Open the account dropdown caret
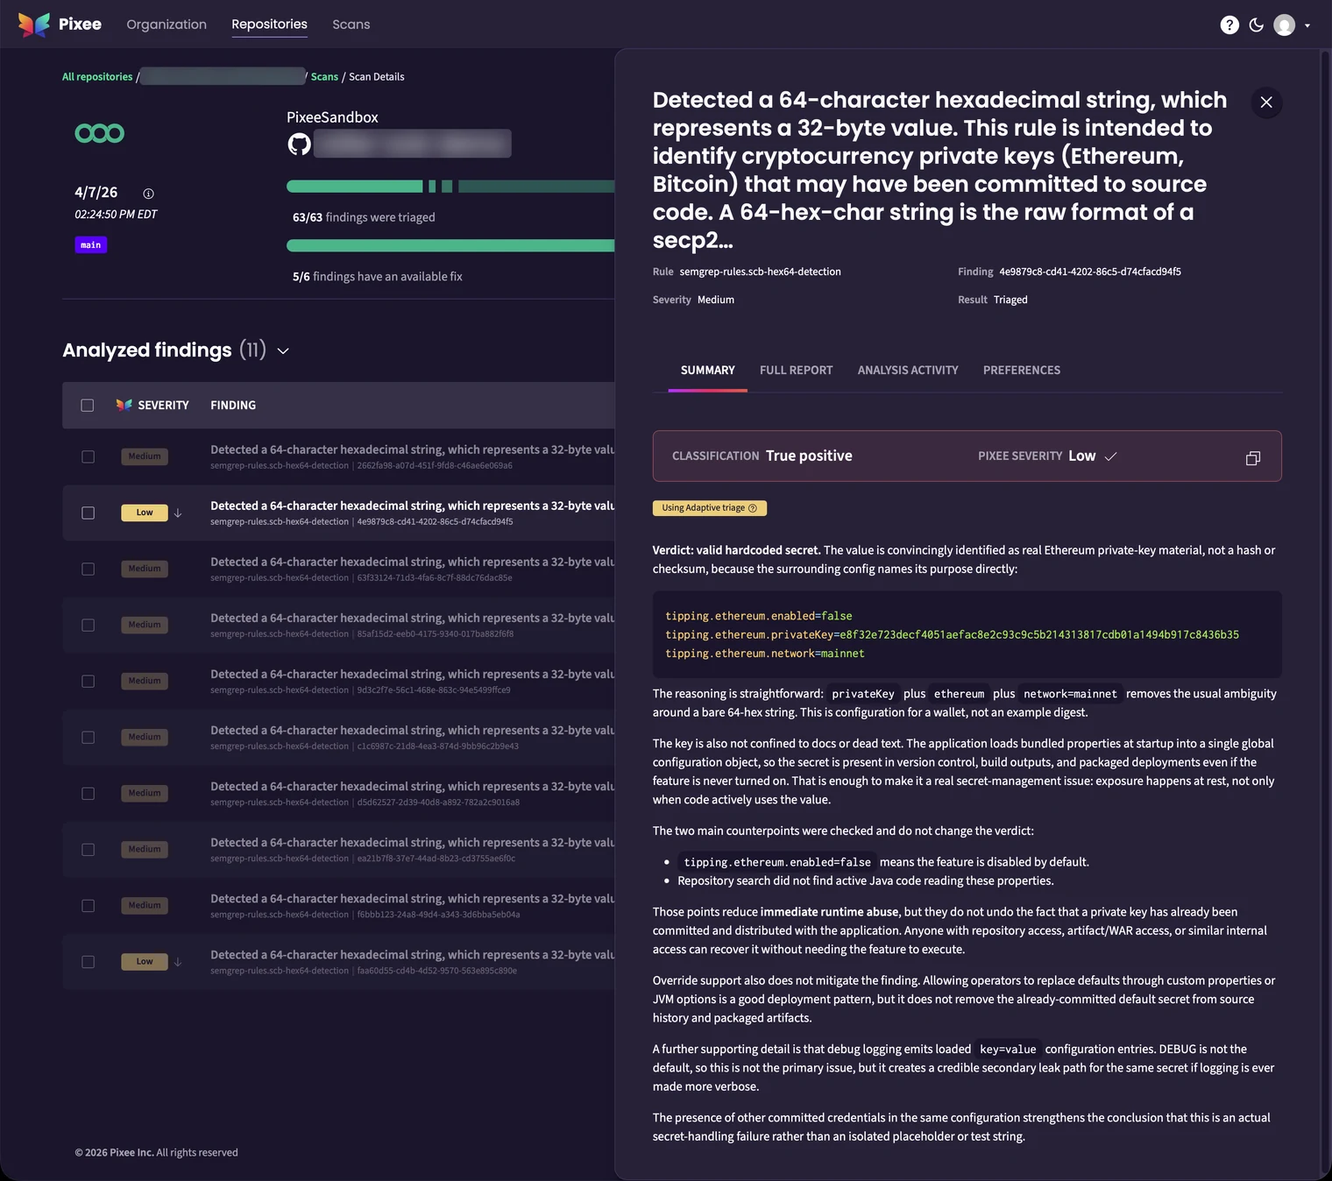The height and width of the screenshot is (1181, 1332). (1307, 25)
